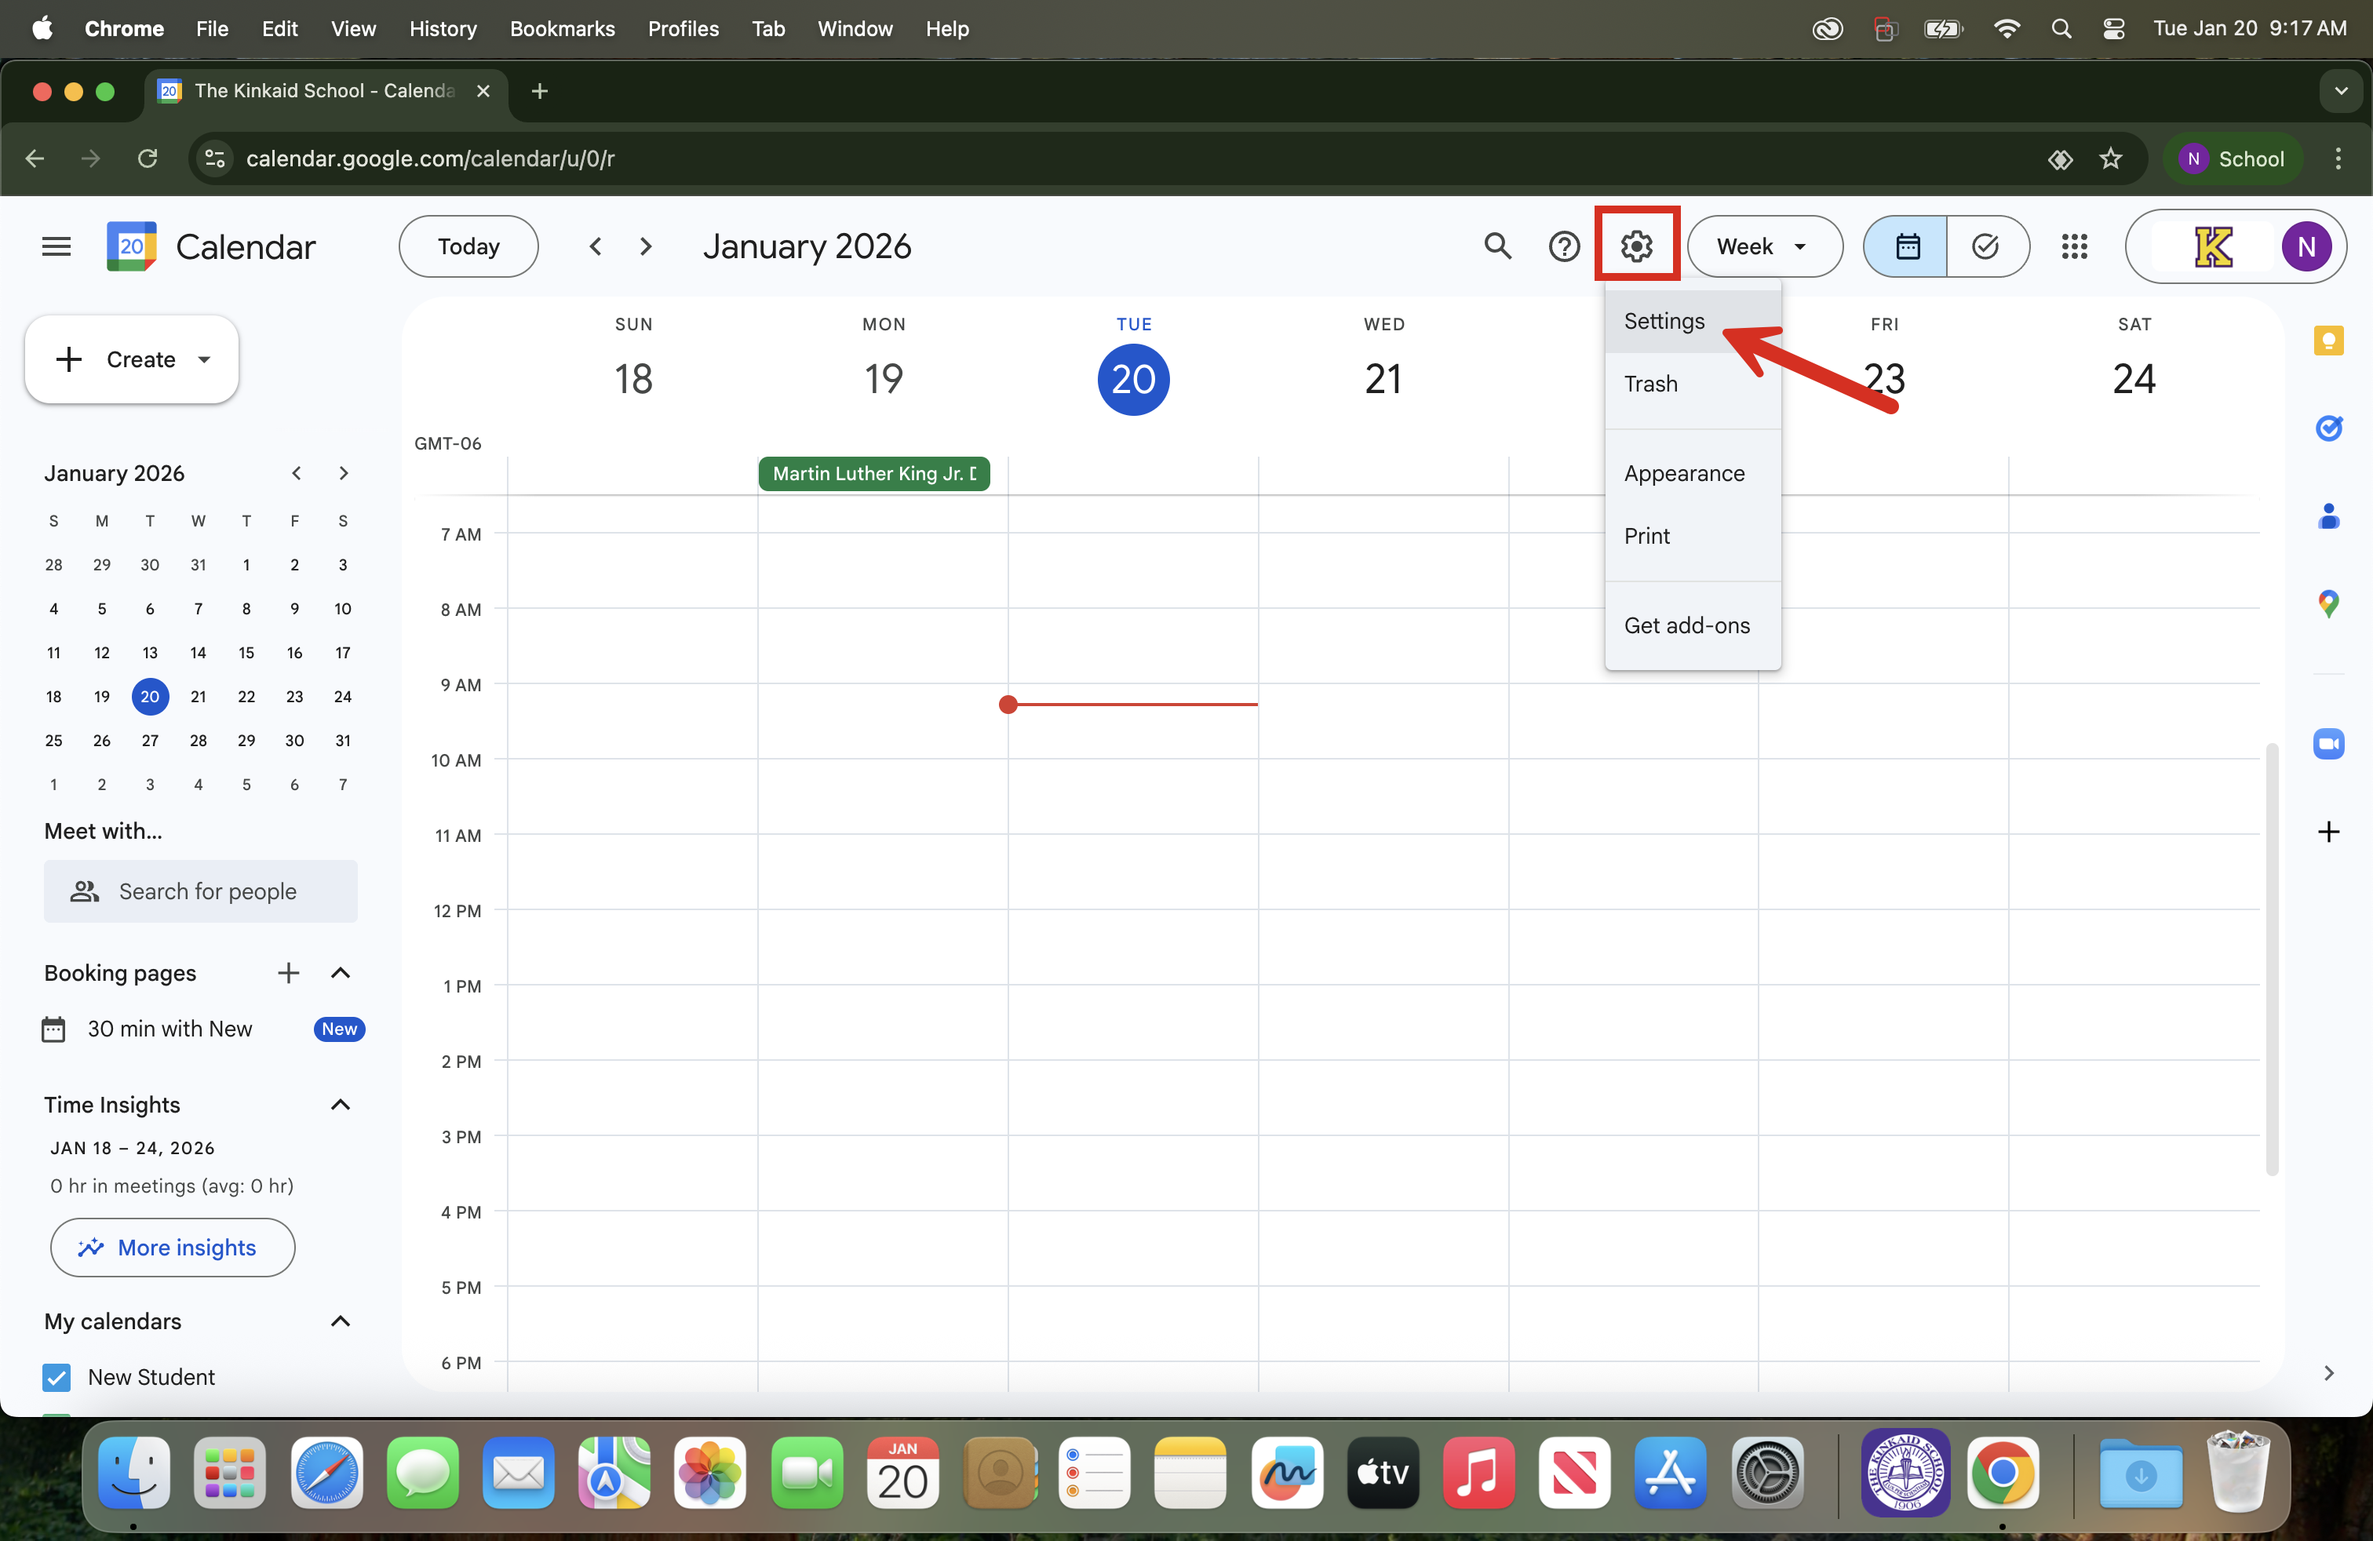
Task: Open Google Tasks side panel icon
Action: [x=2328, y=428]
